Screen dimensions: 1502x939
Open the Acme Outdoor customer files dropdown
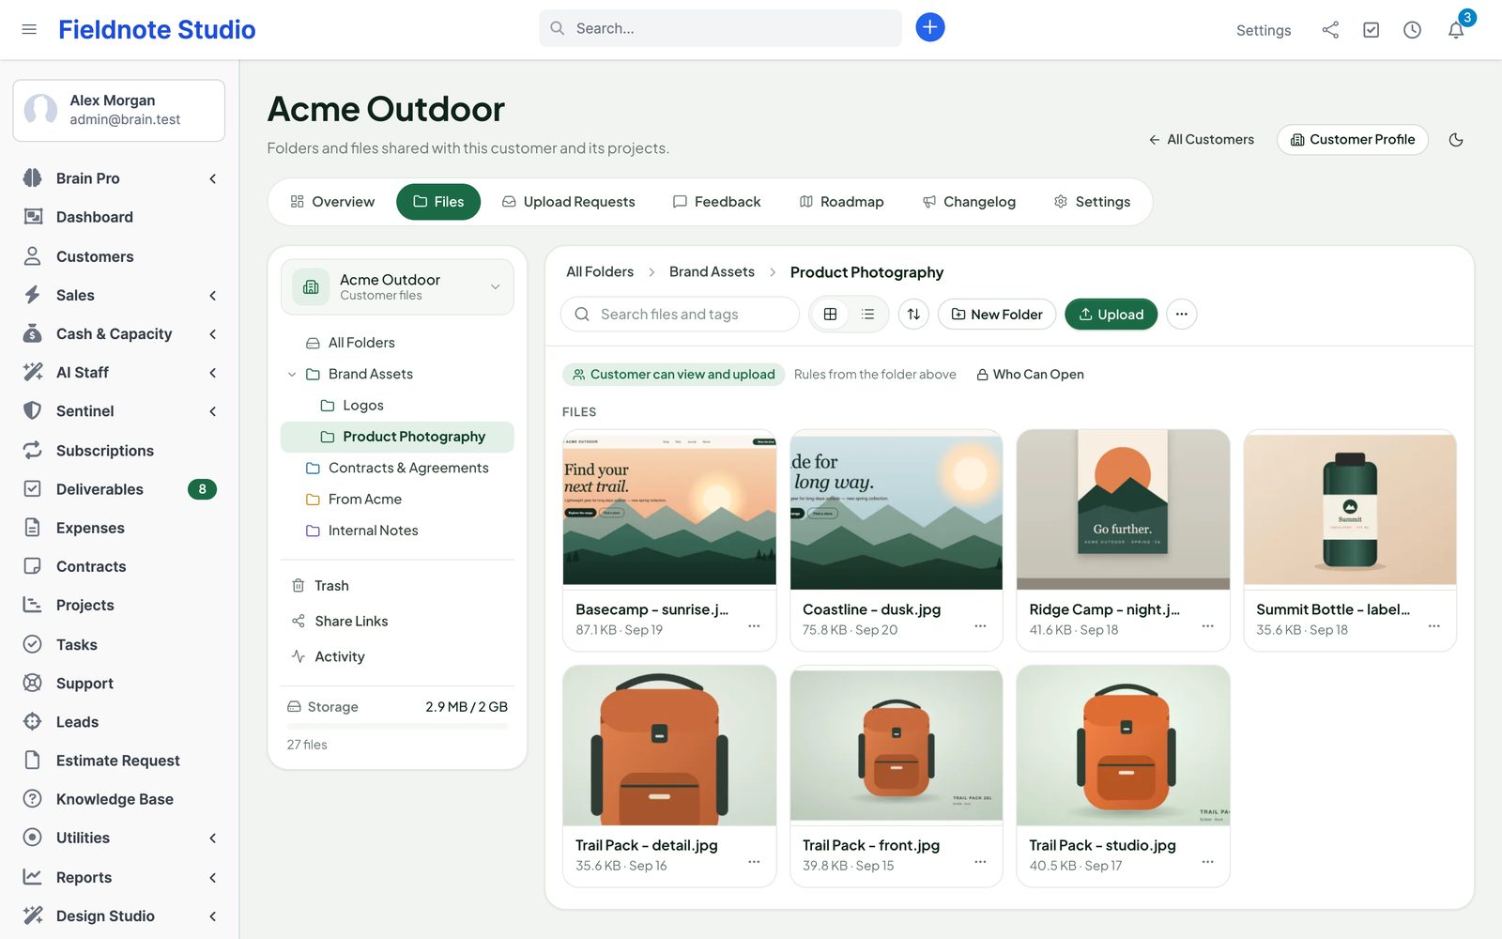coord(397,286)
